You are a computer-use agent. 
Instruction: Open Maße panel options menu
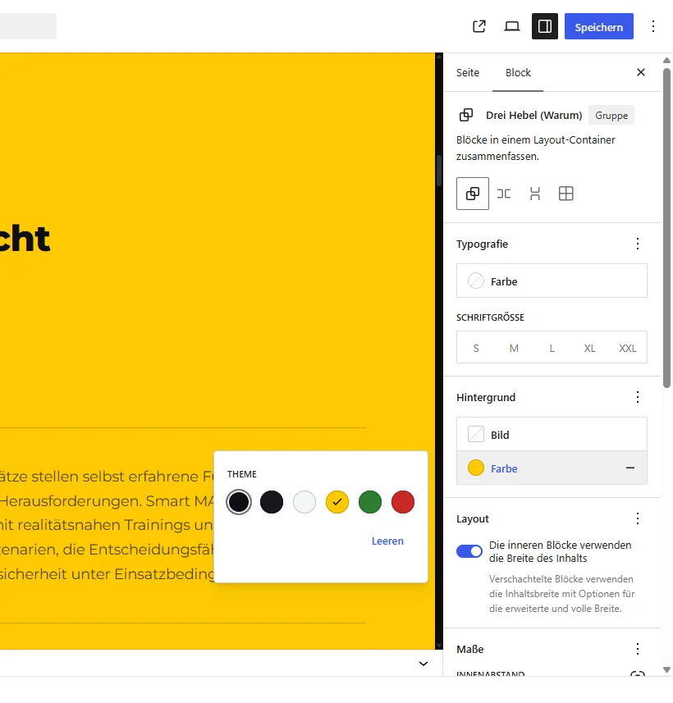pyautogui.click(x=638, y=649)
